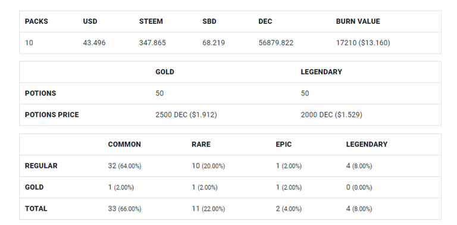457x225 pixels.
Task: Click gold legendary cell 0 (0.00%)
Action: point(359,187)
